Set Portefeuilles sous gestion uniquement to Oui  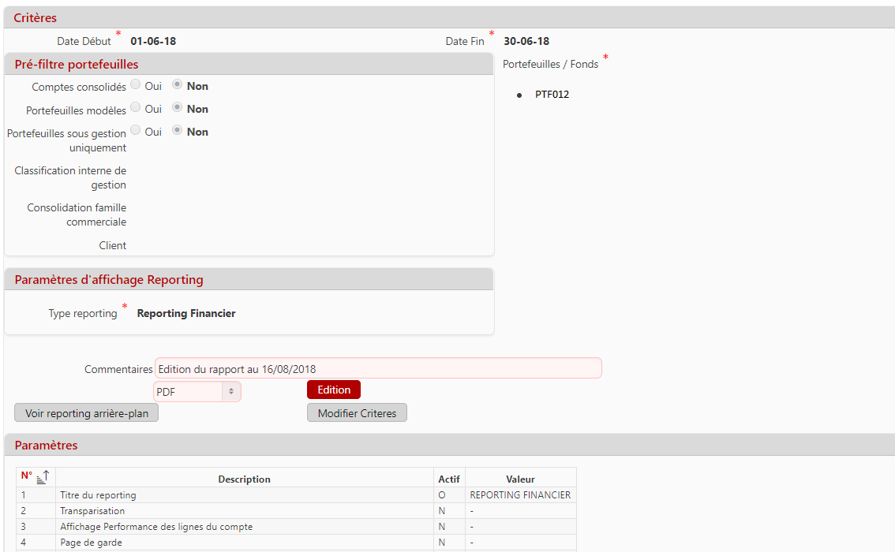coord(136,131)
